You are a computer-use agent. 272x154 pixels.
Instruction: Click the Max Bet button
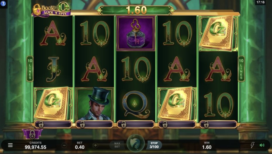[x=117, y=145]
